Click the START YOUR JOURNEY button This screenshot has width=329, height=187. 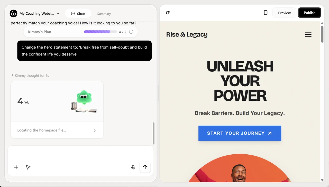[240, 133]
